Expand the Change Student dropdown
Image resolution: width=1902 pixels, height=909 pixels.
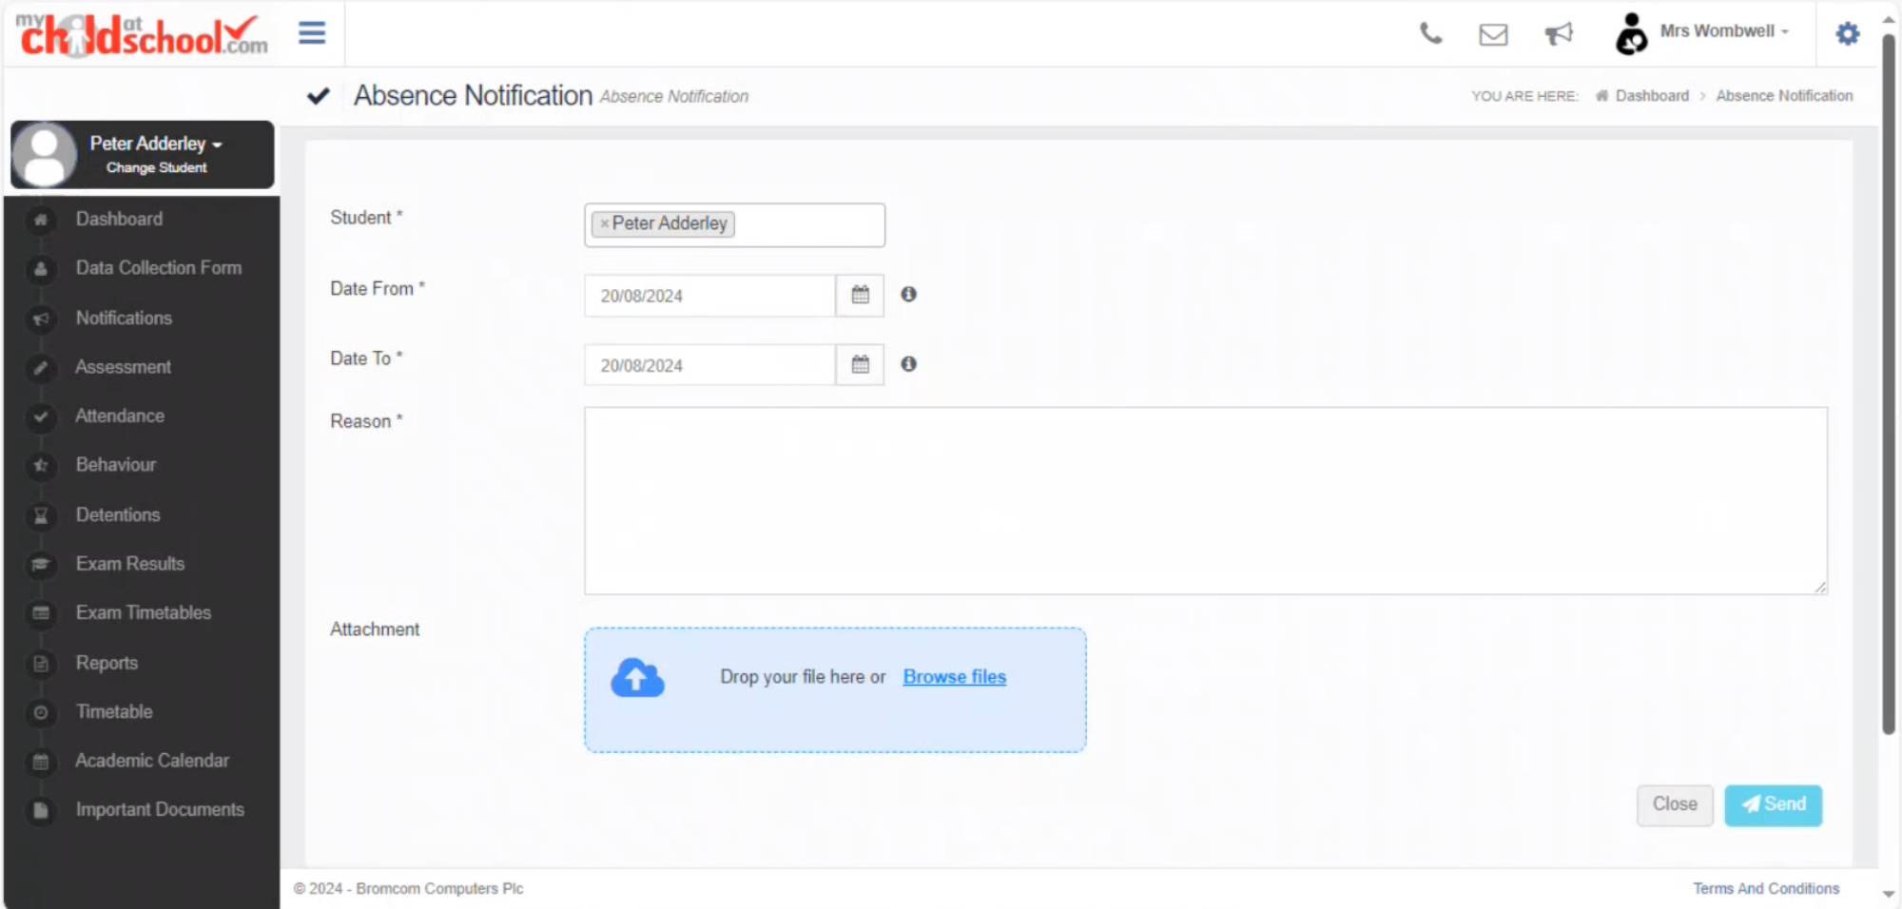[x=156, y=166]
